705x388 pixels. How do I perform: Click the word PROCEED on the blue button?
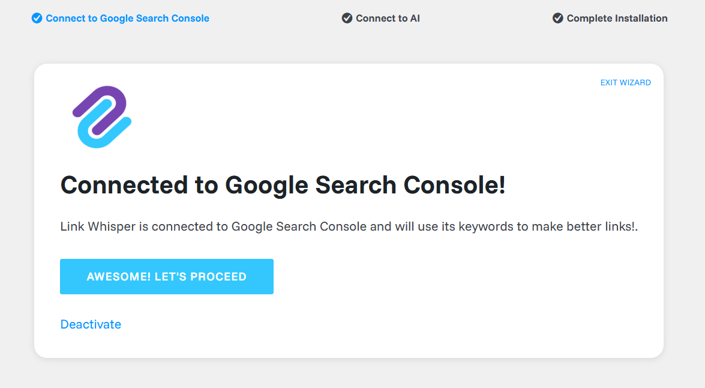218,276
